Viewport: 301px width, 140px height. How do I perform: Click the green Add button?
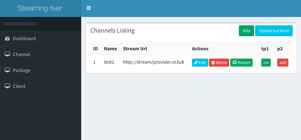(x=247, y=31)
